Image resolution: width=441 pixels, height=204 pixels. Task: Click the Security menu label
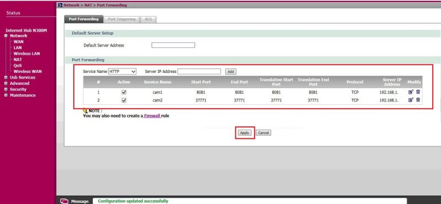[x=18, y=89]
